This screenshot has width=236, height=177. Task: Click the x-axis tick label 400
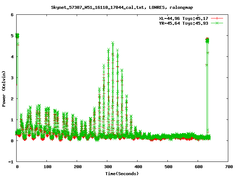pyautogui.click(x=138, y=167)
